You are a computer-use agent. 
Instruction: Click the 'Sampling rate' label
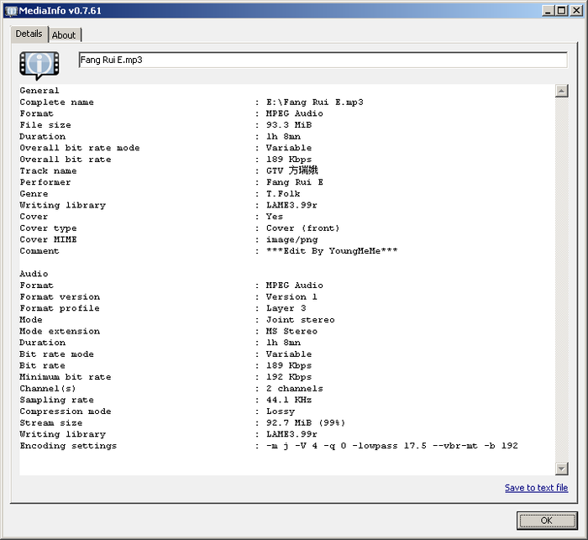point(56,400)
